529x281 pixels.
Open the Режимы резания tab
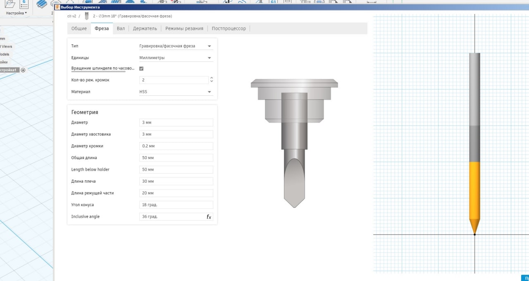[x=184, y=29]
